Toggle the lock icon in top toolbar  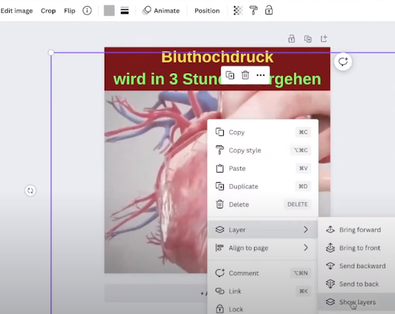(x=269, y=10)
